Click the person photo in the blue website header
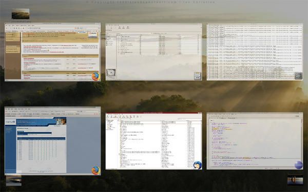This screenshot has width=308, height=192. pos(61,121)
